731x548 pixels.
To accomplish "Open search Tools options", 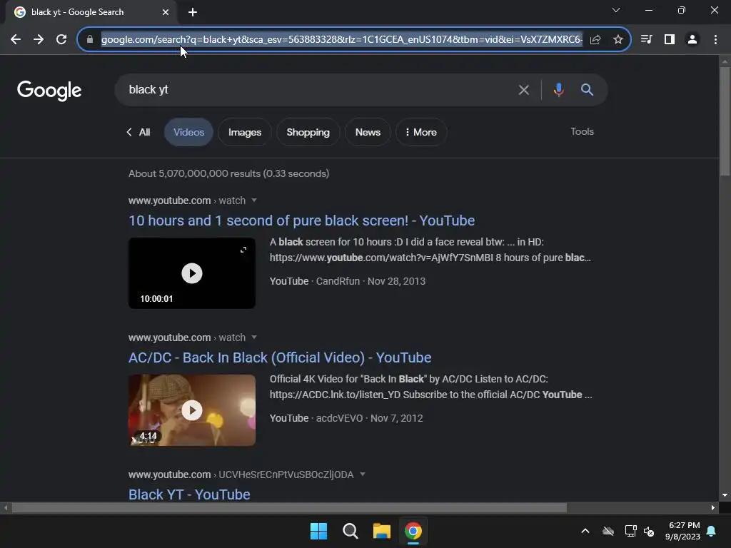I will pyautogui.click(x=583, y=132).
